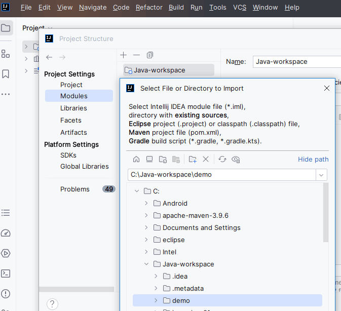
Task: Click the path field with C:\Java-workspace\demo
Action: (221, 175)
